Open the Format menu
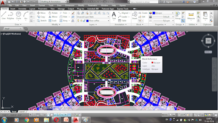 [x=42, y=5]
